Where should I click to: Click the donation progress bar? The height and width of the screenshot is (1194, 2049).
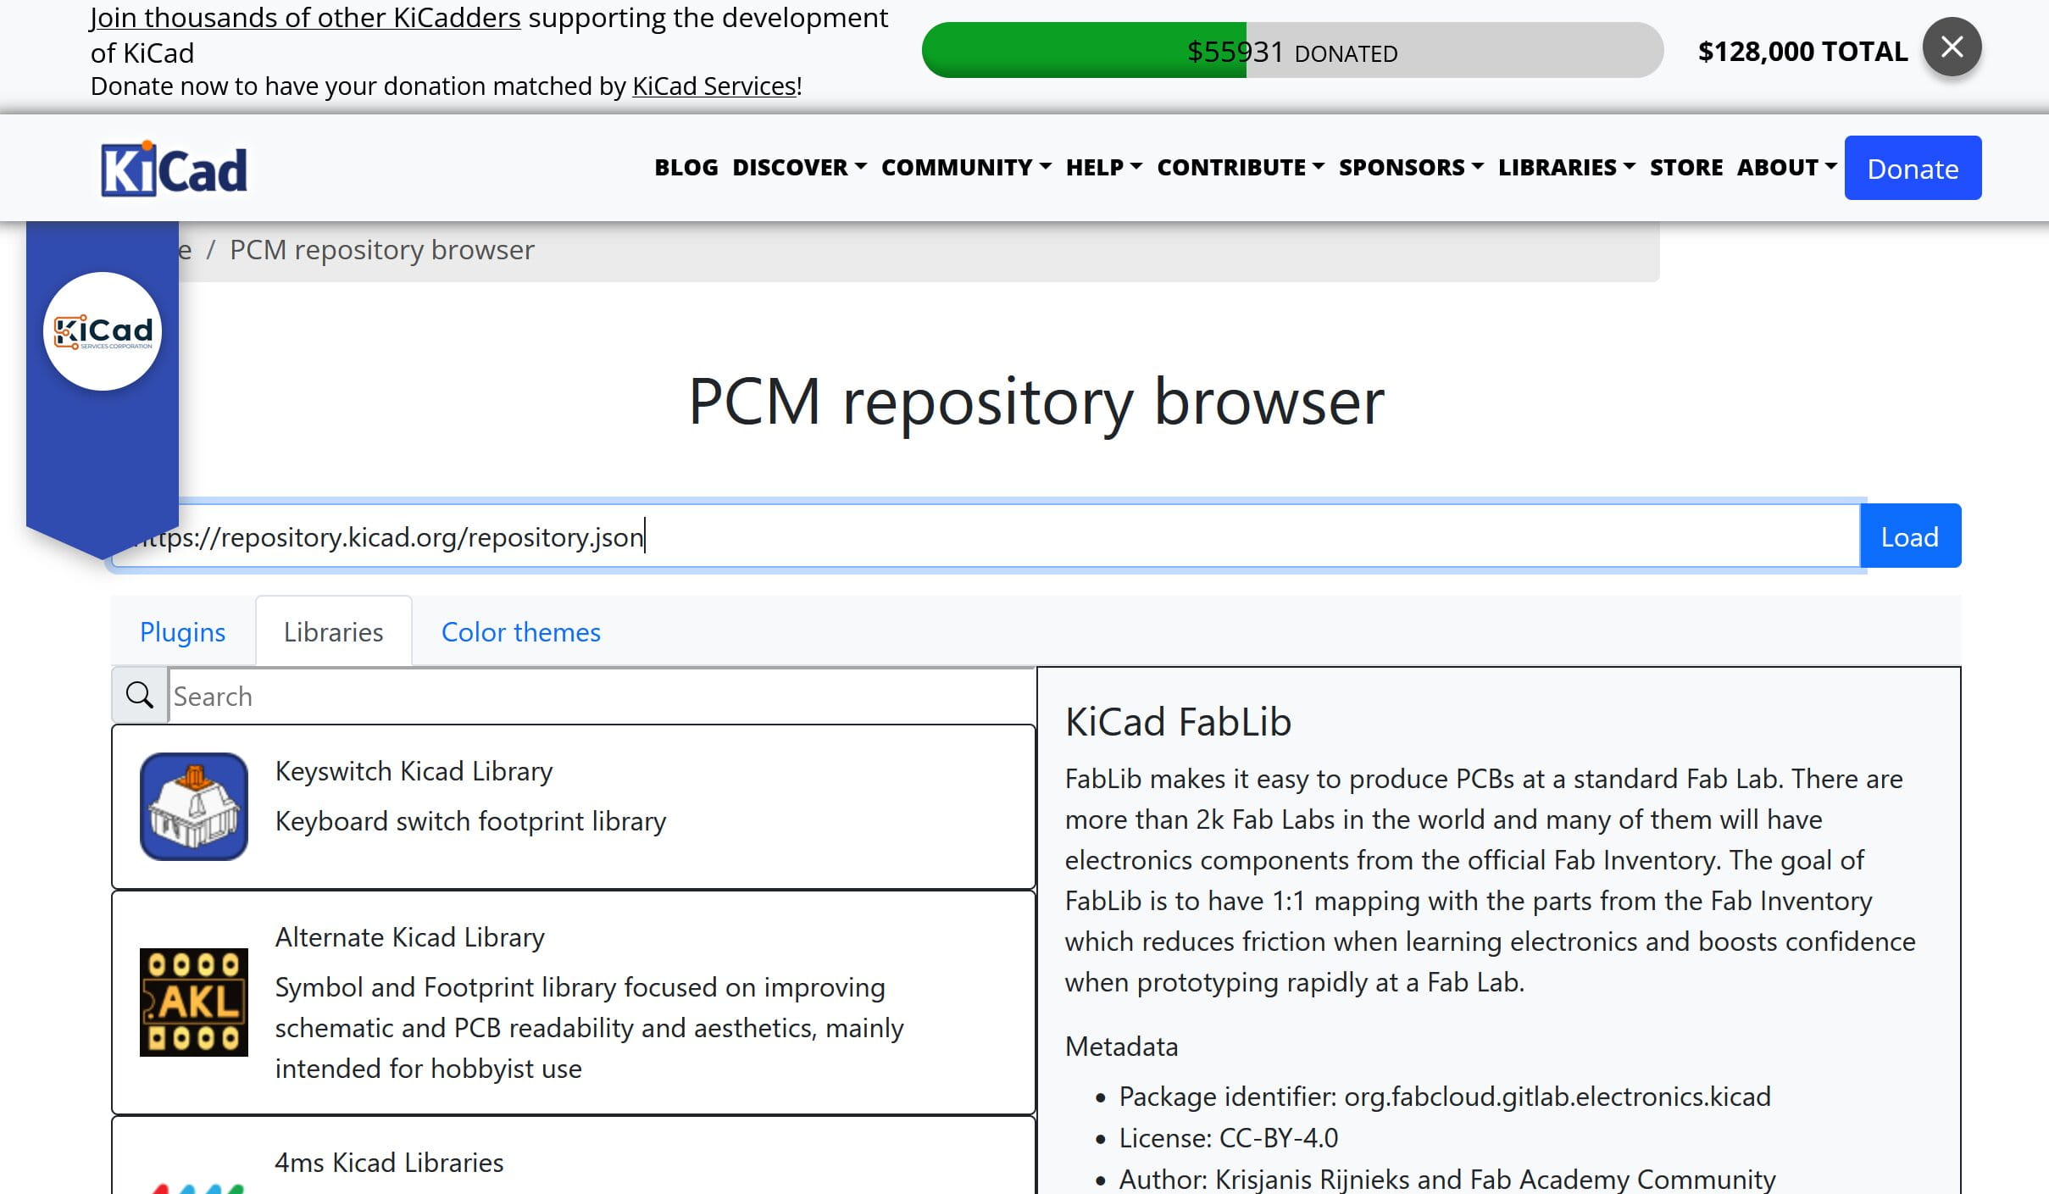click(x=1291, y=51)
